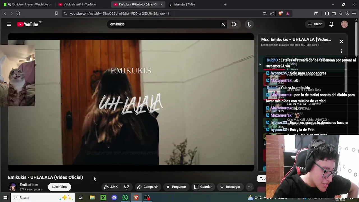Toggle the Brave sidebar panel
Screen dimensions: 359x202
click(327, 13)
